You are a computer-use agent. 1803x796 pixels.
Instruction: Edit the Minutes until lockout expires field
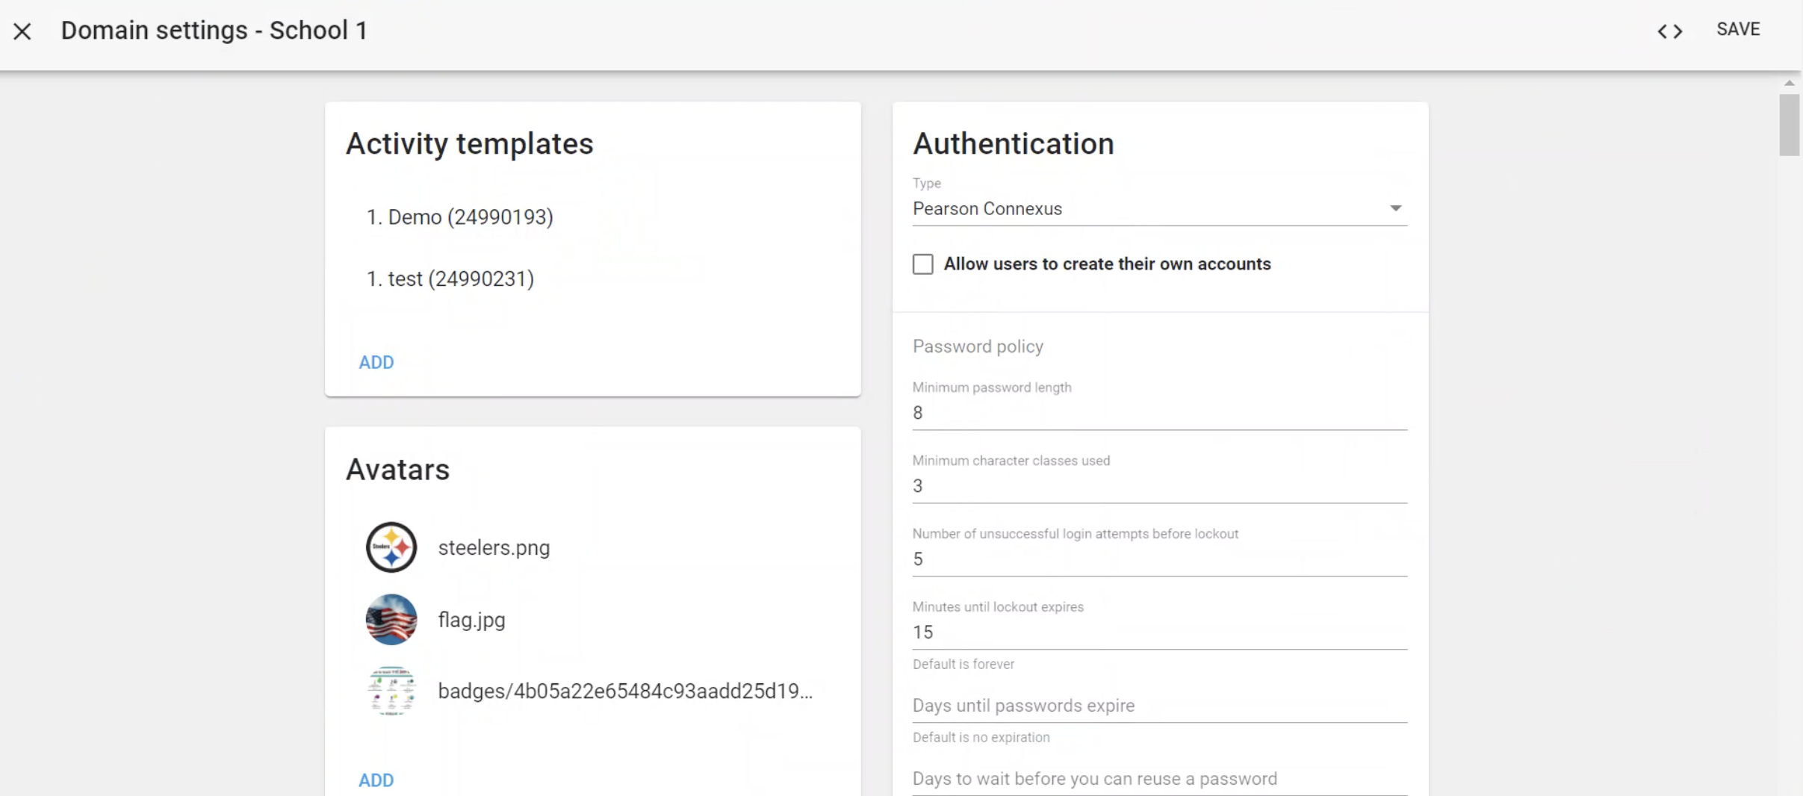pyautogui.click(x=1160, y=632)
